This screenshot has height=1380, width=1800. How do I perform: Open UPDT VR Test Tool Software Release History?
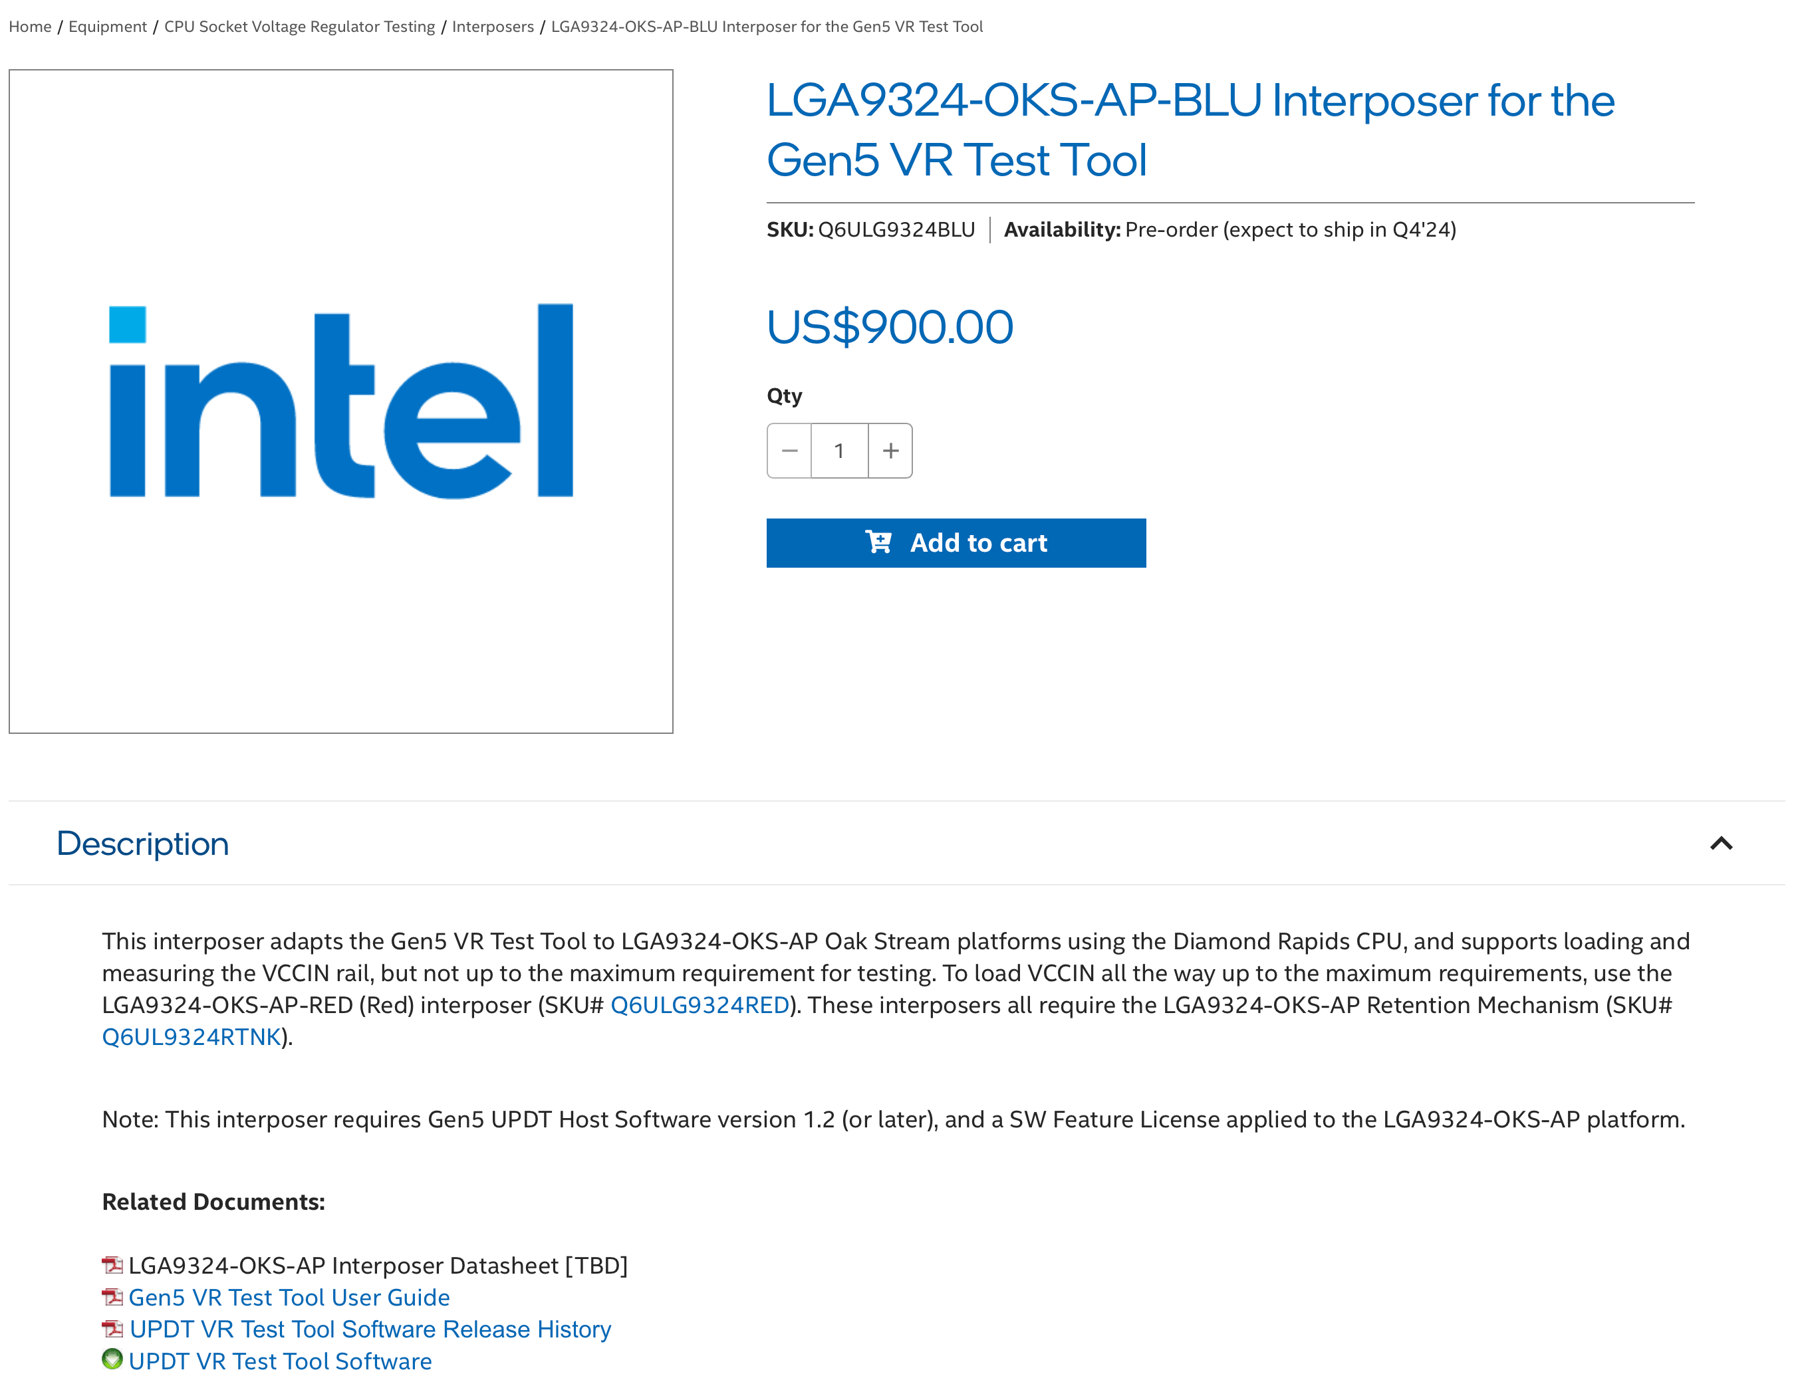tap(370, 1329)
